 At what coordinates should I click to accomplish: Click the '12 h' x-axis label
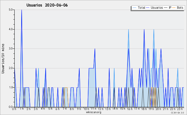[x=101, y=109]
